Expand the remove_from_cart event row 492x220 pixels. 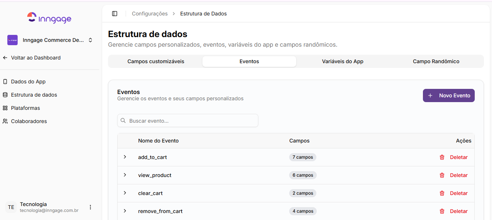[x=125, y=211]
